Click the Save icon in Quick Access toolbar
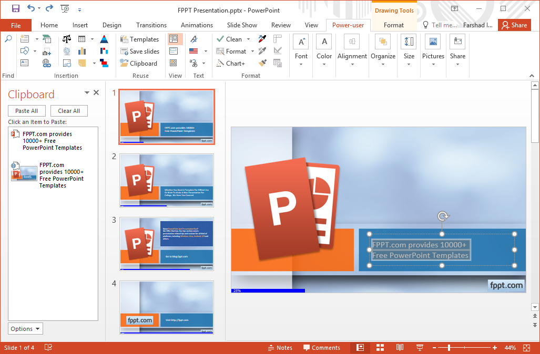Image resolution: width=540 pixels, height=354 pixels. pyautogui.click(x=15, y=8)
